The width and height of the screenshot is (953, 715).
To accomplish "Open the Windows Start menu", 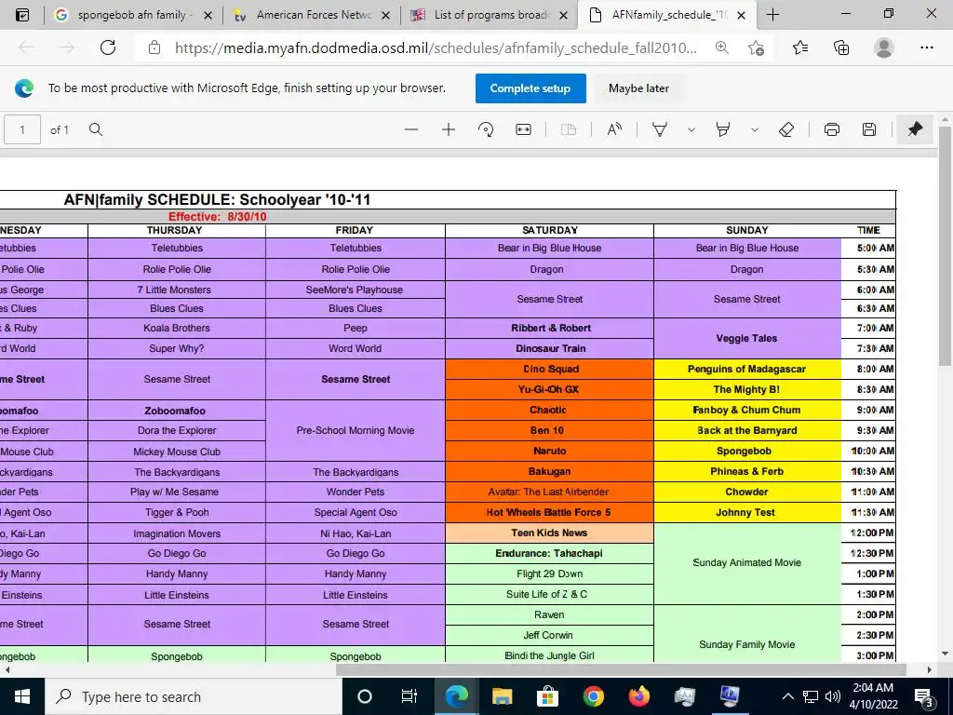I will pyautogui.click(x=22, y=696).
